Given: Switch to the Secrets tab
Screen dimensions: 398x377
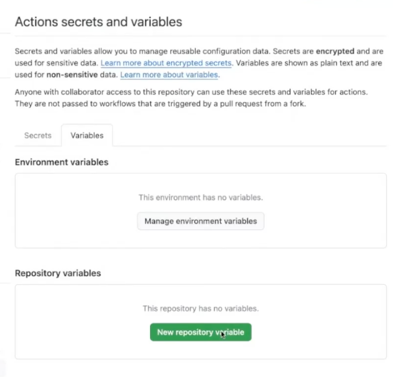Looking at the screenshot, I should pos(38,136).
